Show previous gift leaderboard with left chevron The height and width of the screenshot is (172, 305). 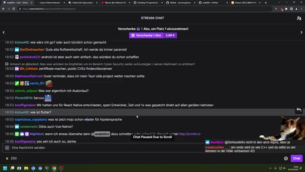click(4, 32)
